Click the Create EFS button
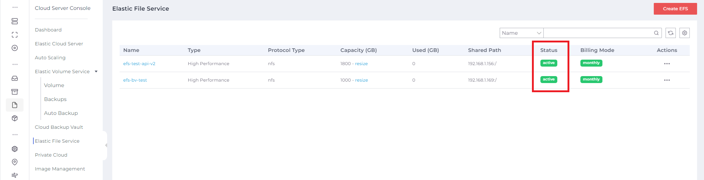 (675, 9)
